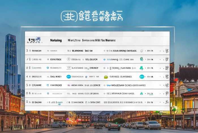Click the blue shield icon in the third row
Screen dimensions: 198x133
tap(48, 68)
